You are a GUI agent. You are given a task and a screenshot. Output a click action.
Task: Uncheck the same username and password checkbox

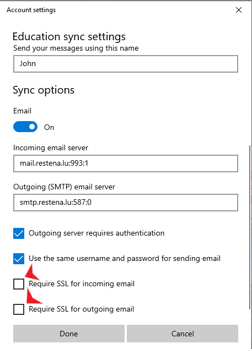point(19,259)
